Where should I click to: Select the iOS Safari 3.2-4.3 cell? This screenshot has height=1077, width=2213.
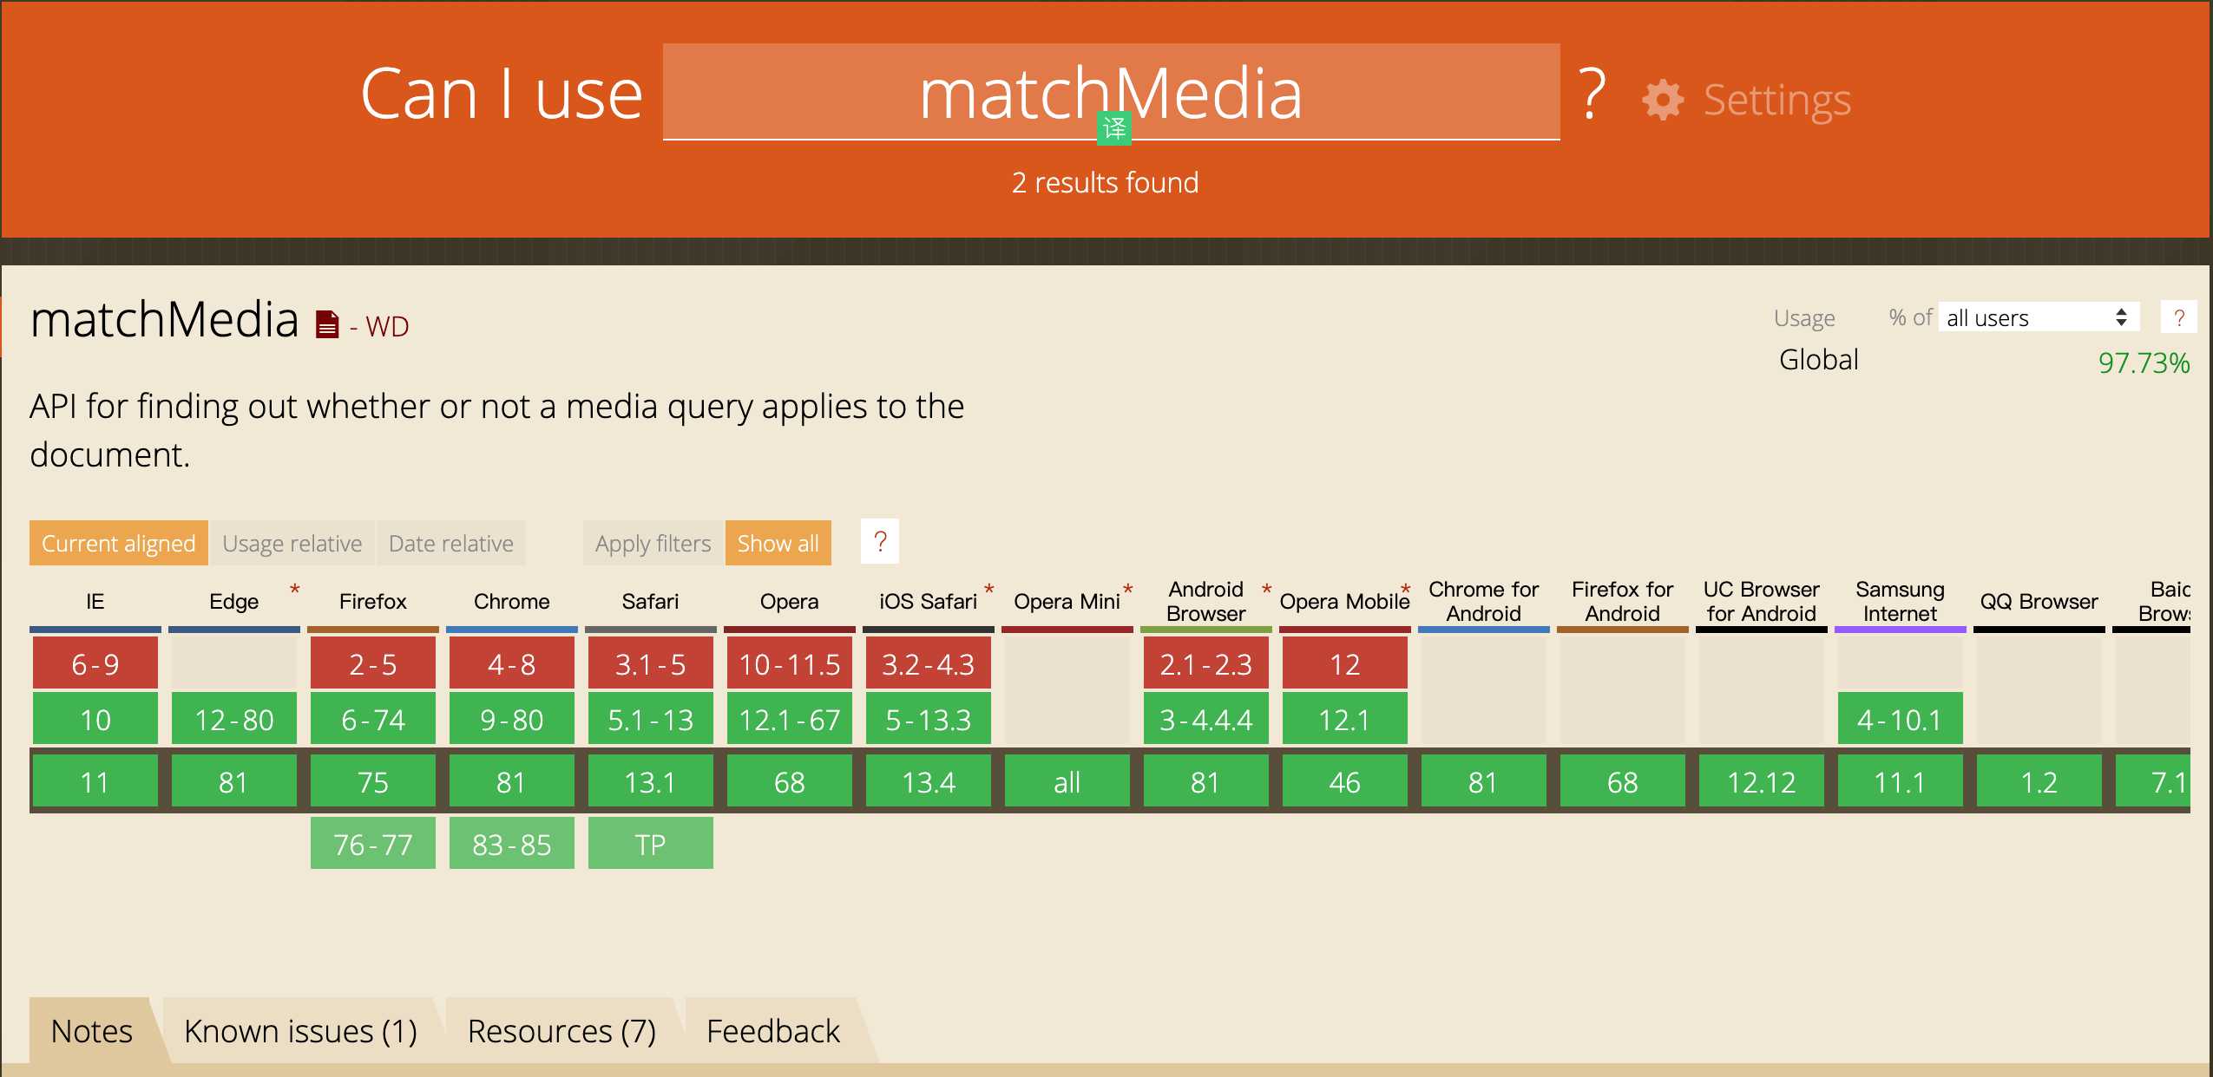click(x=929, y=663)
